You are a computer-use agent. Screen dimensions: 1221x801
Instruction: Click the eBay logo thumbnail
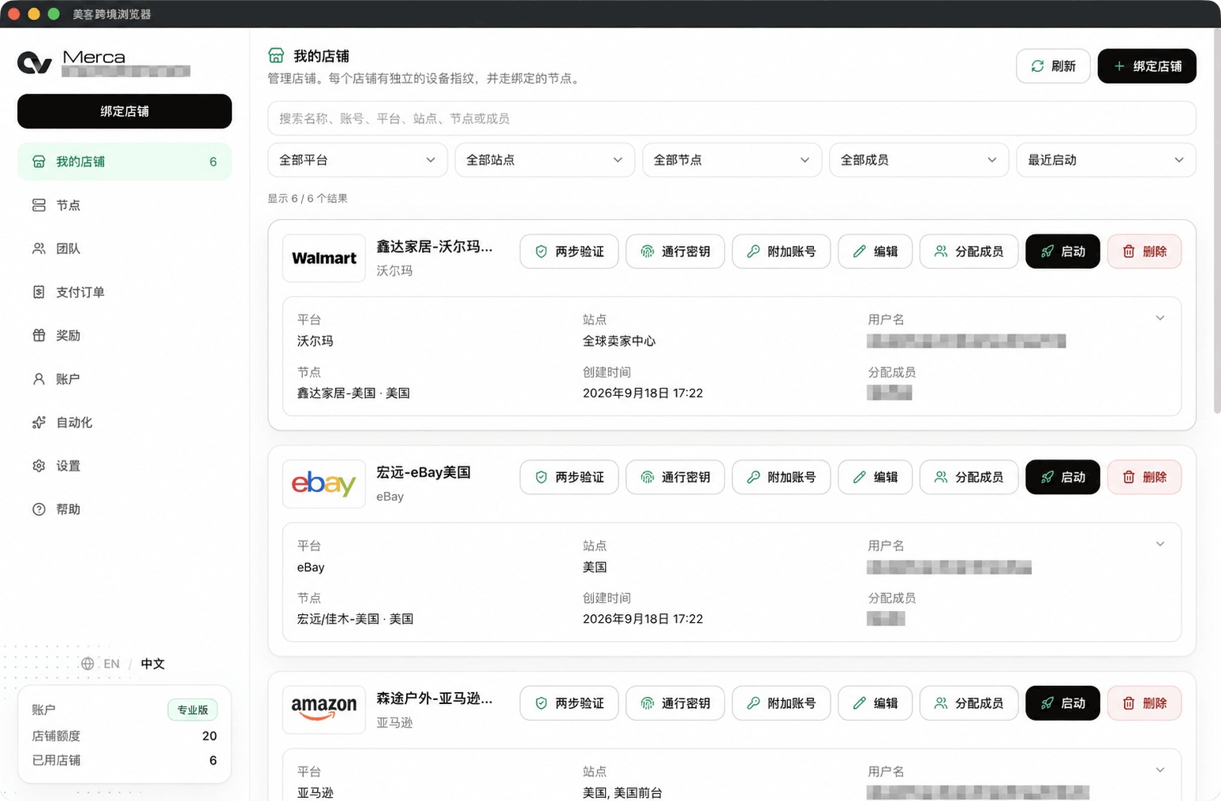[324, 484]
